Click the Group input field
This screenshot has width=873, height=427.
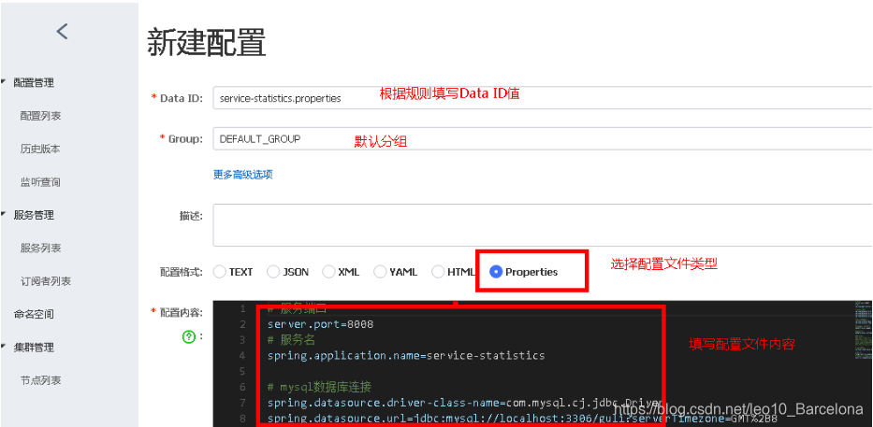pos(543,139)
